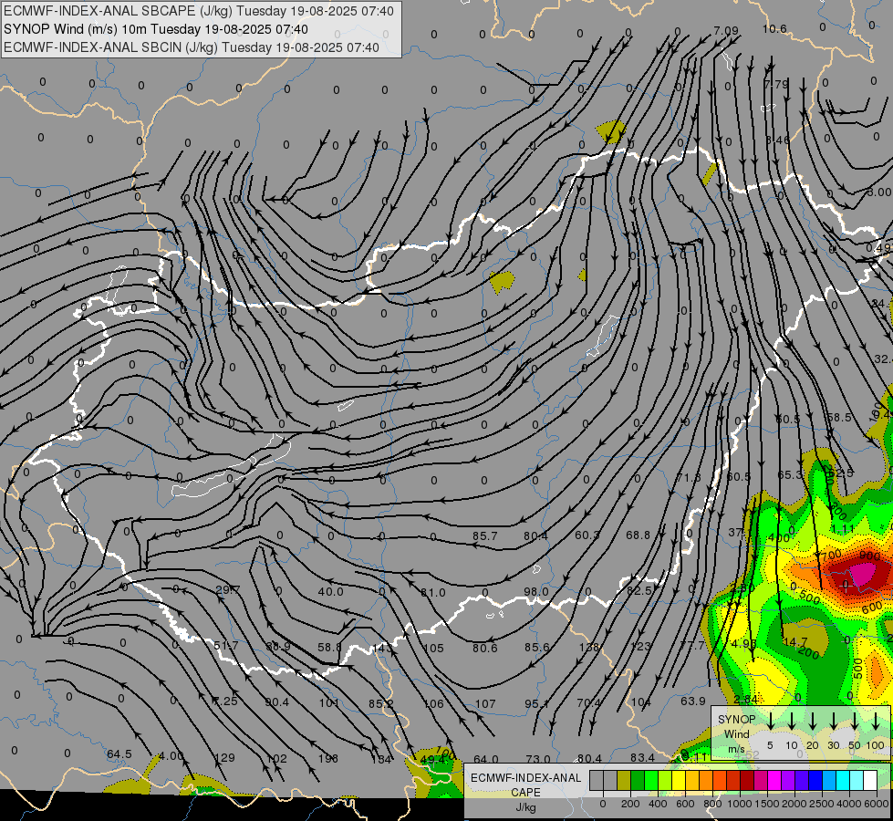This screenshot has width=893, height=821.
Task: Click the 30 m/s wind arrow in SYNOP legend
Action: (x=834, y=720)
